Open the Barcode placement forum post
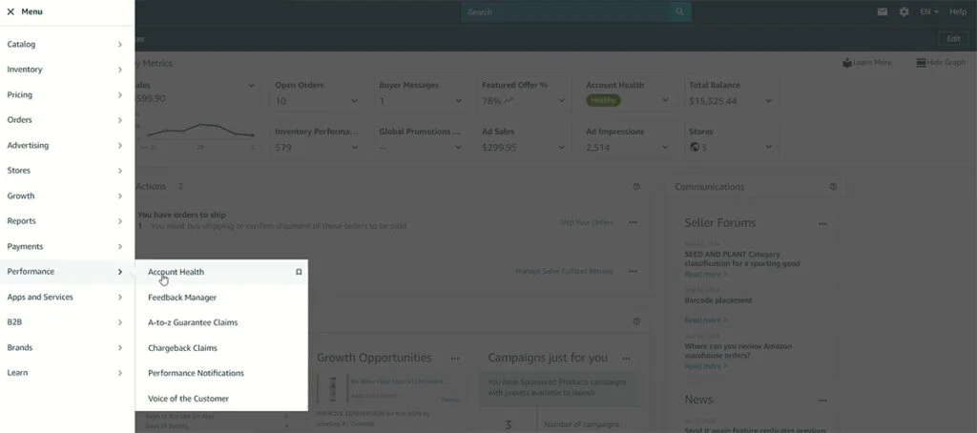 coord(717,301)
